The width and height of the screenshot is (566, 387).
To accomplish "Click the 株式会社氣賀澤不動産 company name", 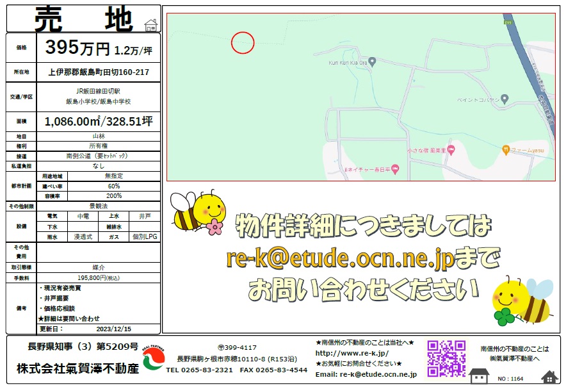I will (x=77, y=368).
